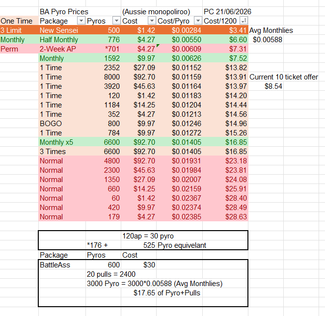Select the 'Avg Monthlies' label cell

(x=271, y=30)
